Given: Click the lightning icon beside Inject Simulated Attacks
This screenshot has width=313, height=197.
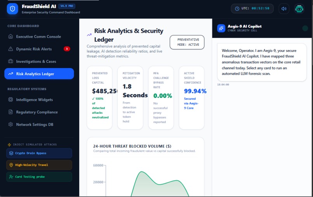Looking at the screenshot, I should (9, 145).
